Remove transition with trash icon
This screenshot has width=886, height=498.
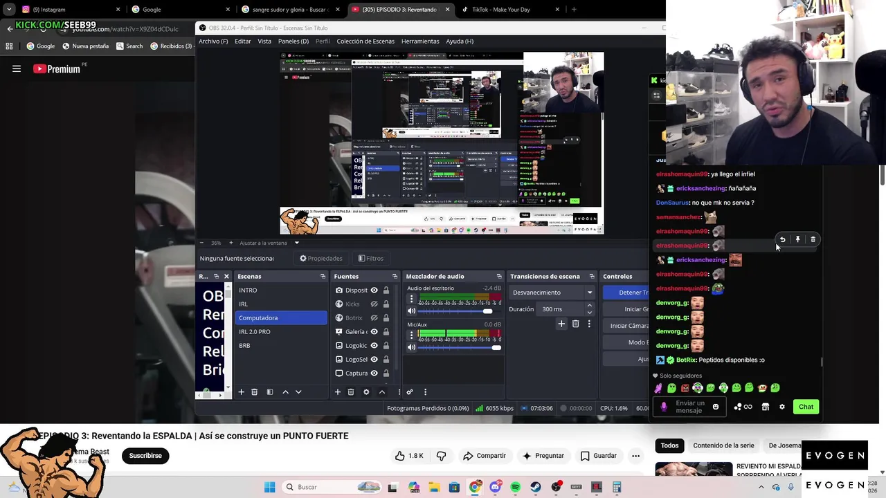[x=575, y=324]
